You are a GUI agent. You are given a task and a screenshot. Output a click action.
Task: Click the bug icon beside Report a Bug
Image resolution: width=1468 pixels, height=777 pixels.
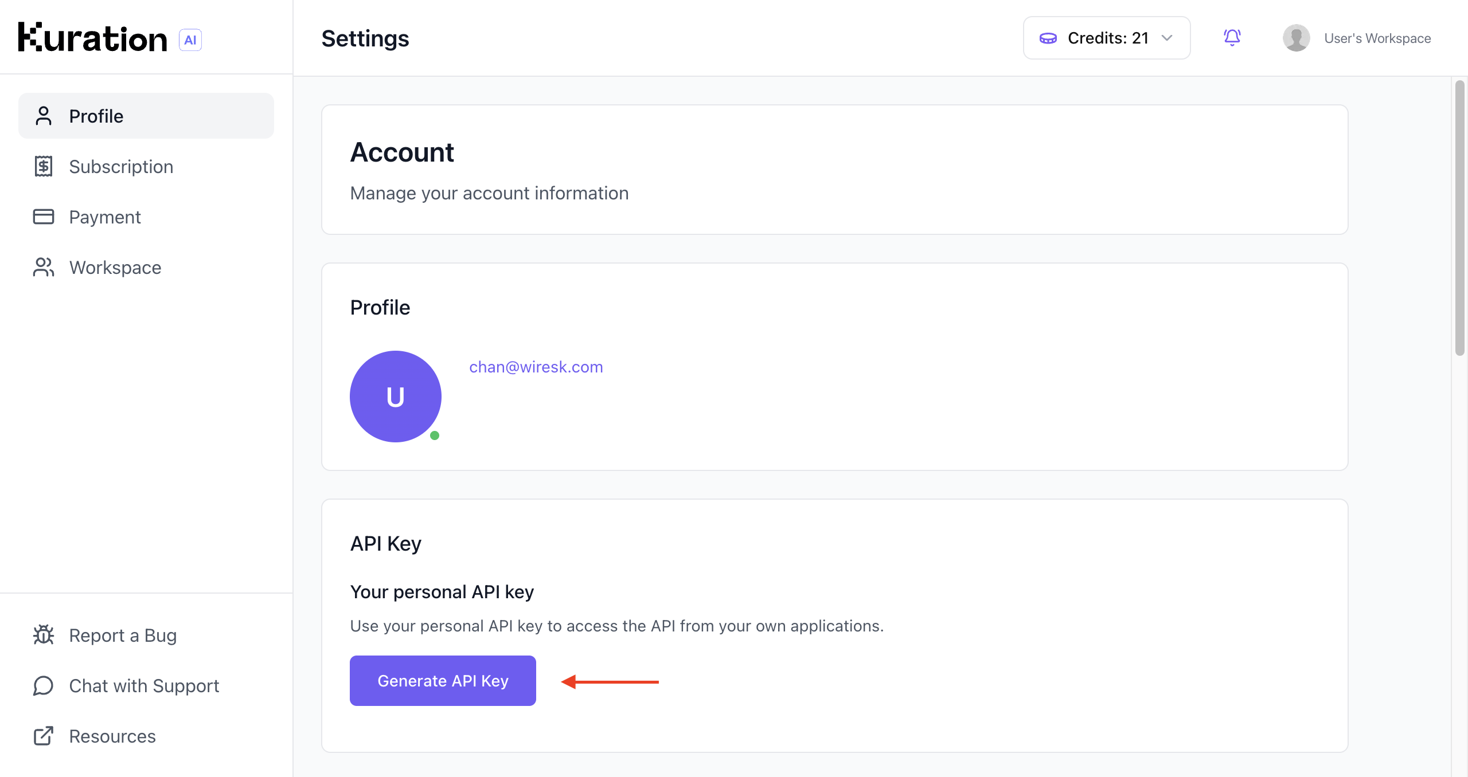pyautogui.click(x=44, y=635)
